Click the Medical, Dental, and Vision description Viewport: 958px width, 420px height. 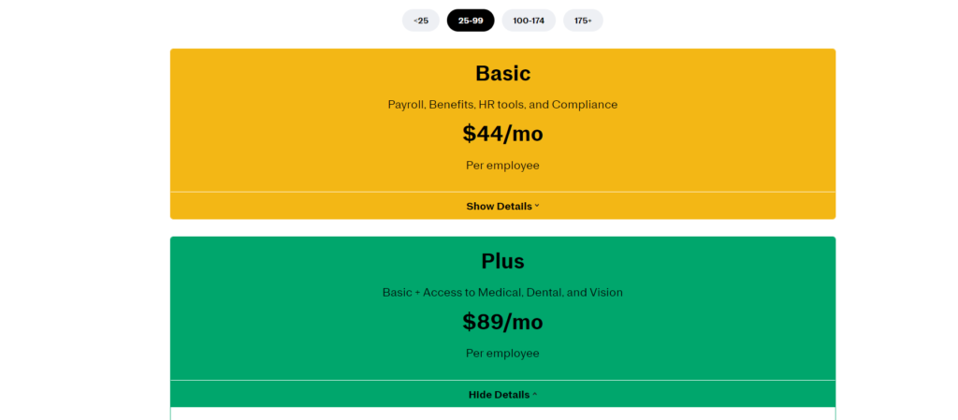point(502,293)
